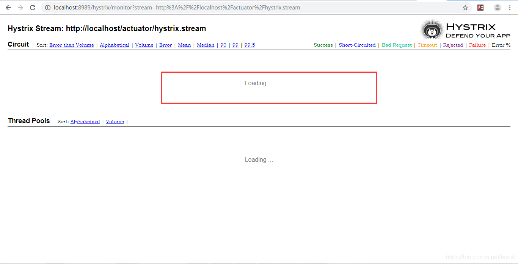Screen dimensions: 518x264
Task: Sort circuits by Error then Volume
Action: [x=72, y=45]
